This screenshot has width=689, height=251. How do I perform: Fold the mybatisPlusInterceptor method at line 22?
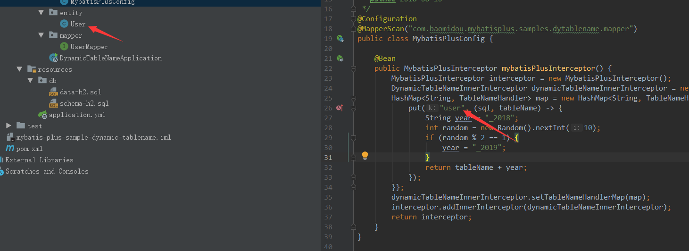click(353, 68)
